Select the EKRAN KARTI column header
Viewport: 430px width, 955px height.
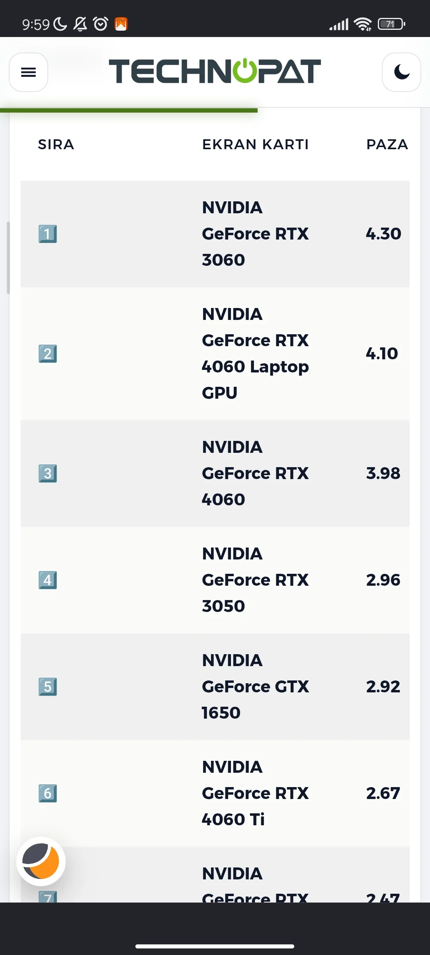pos(256,144)
